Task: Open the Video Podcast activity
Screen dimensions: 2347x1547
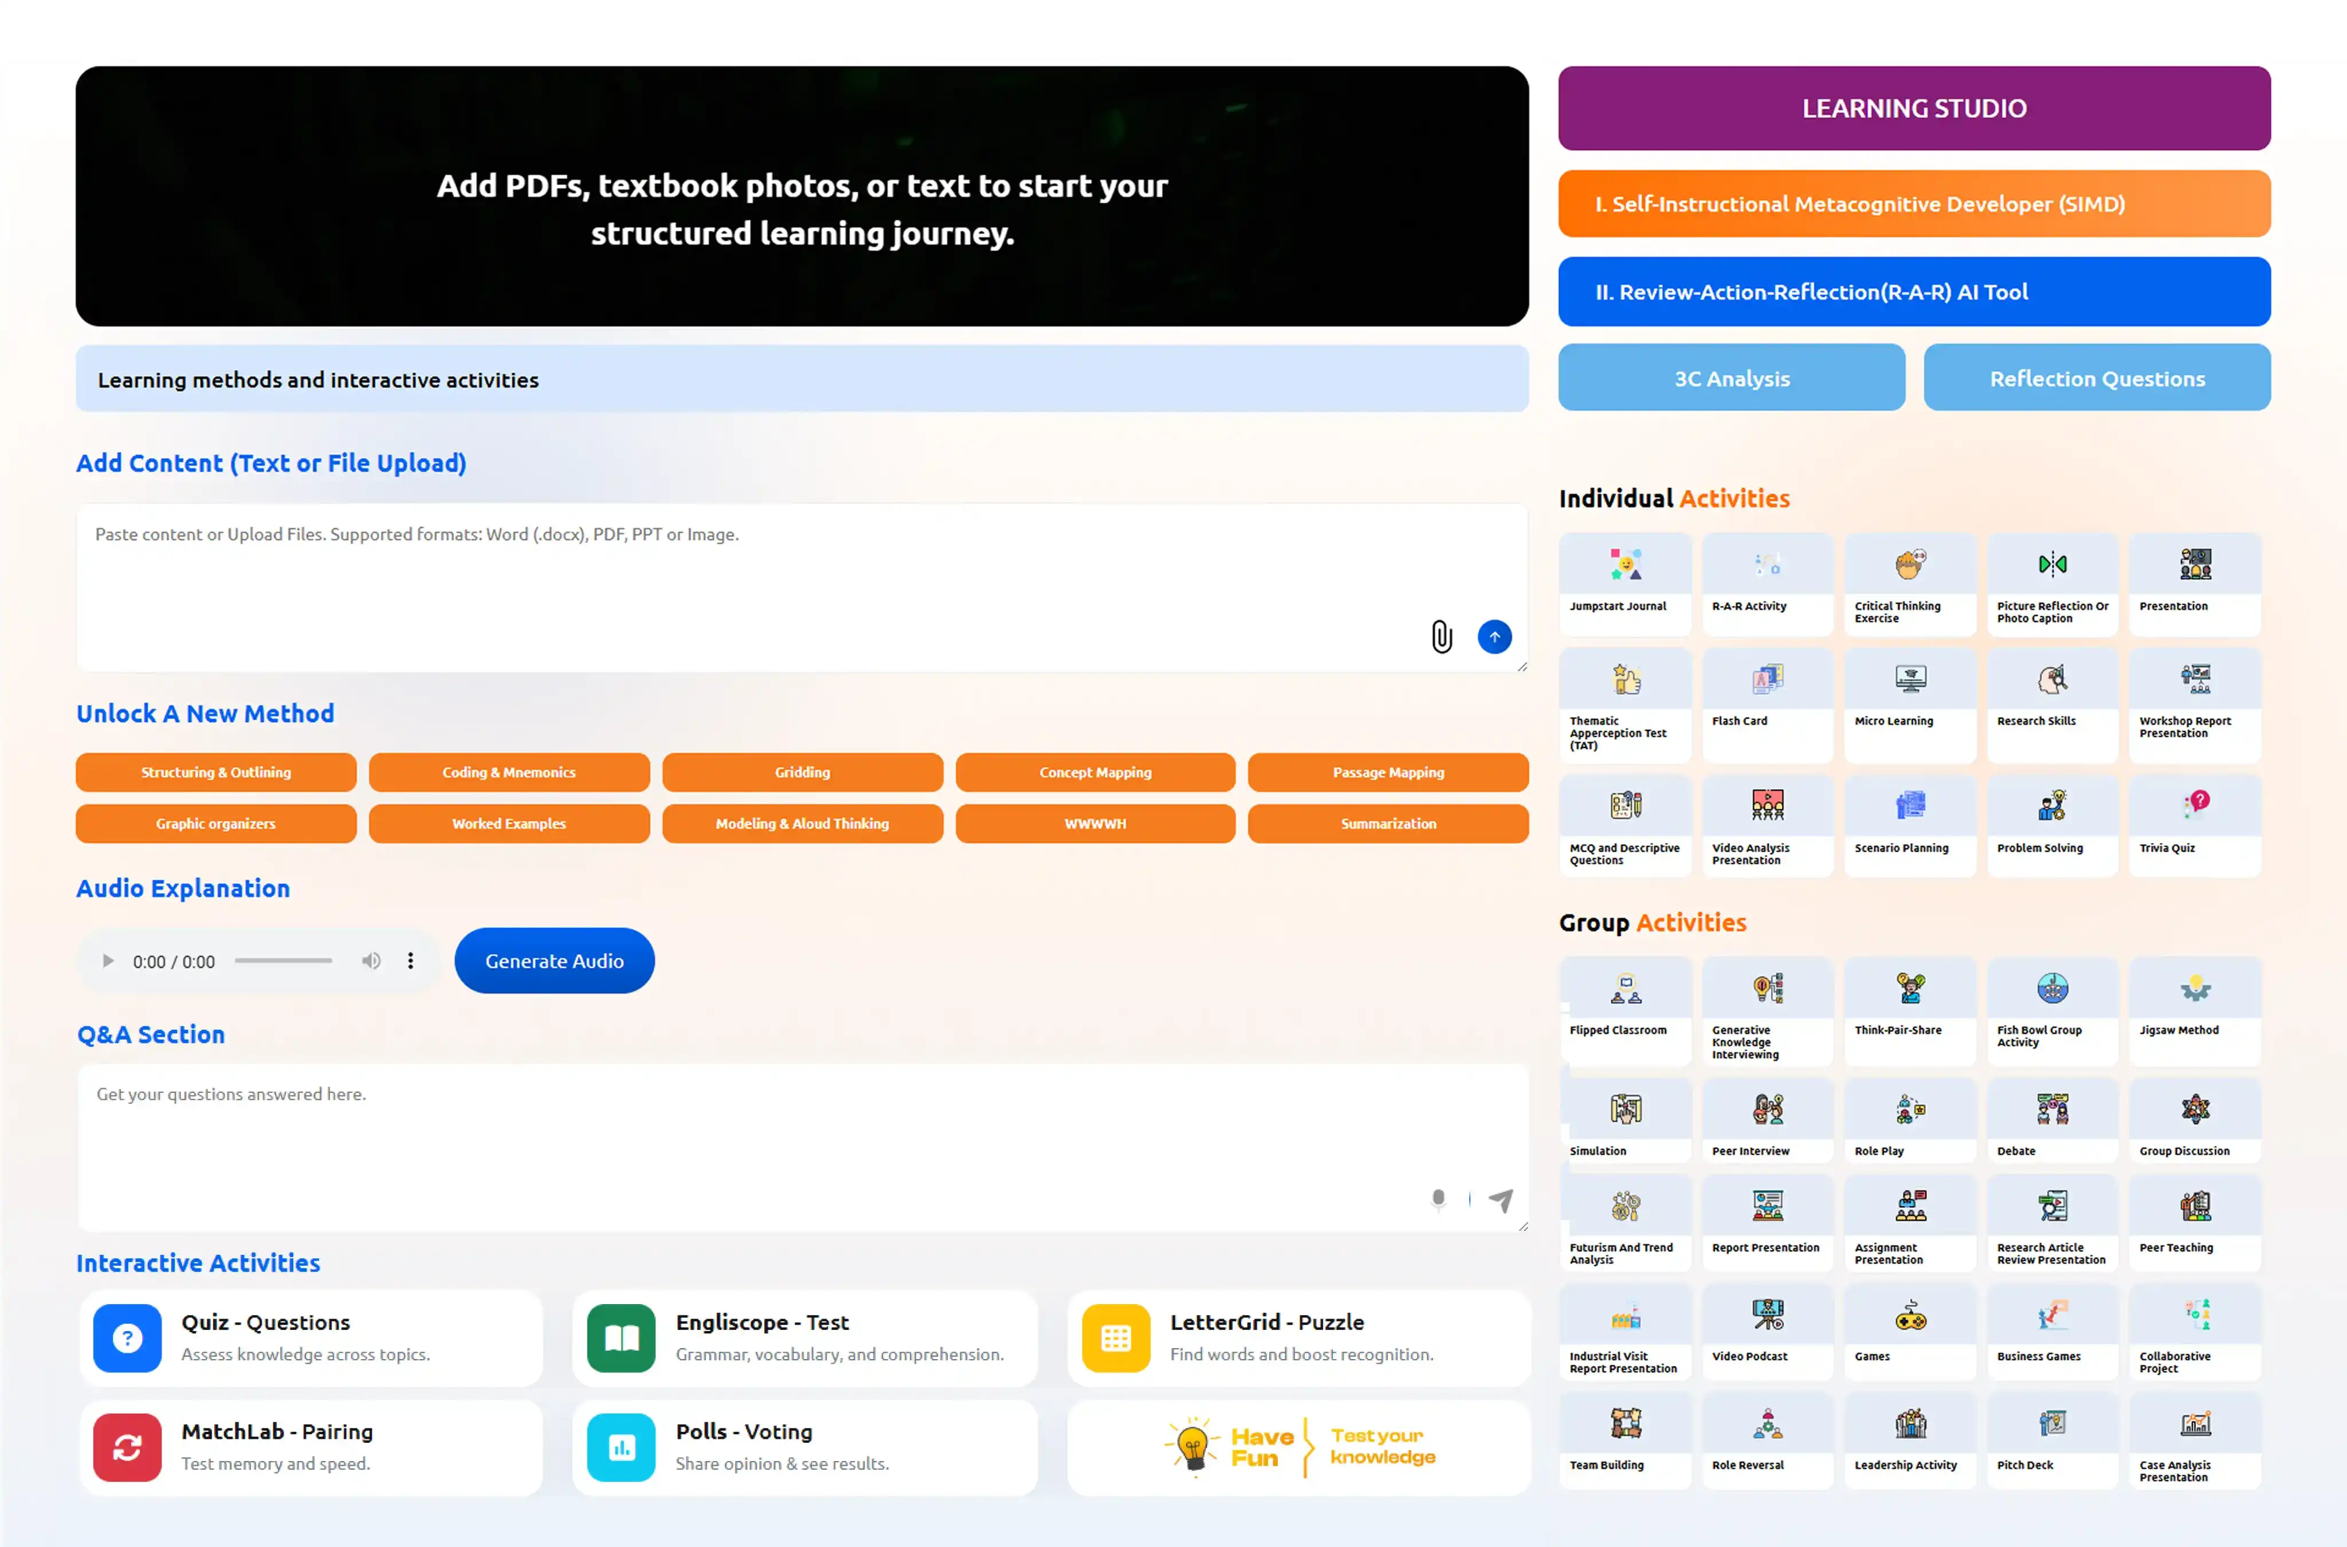Action: (1767, 1329)
